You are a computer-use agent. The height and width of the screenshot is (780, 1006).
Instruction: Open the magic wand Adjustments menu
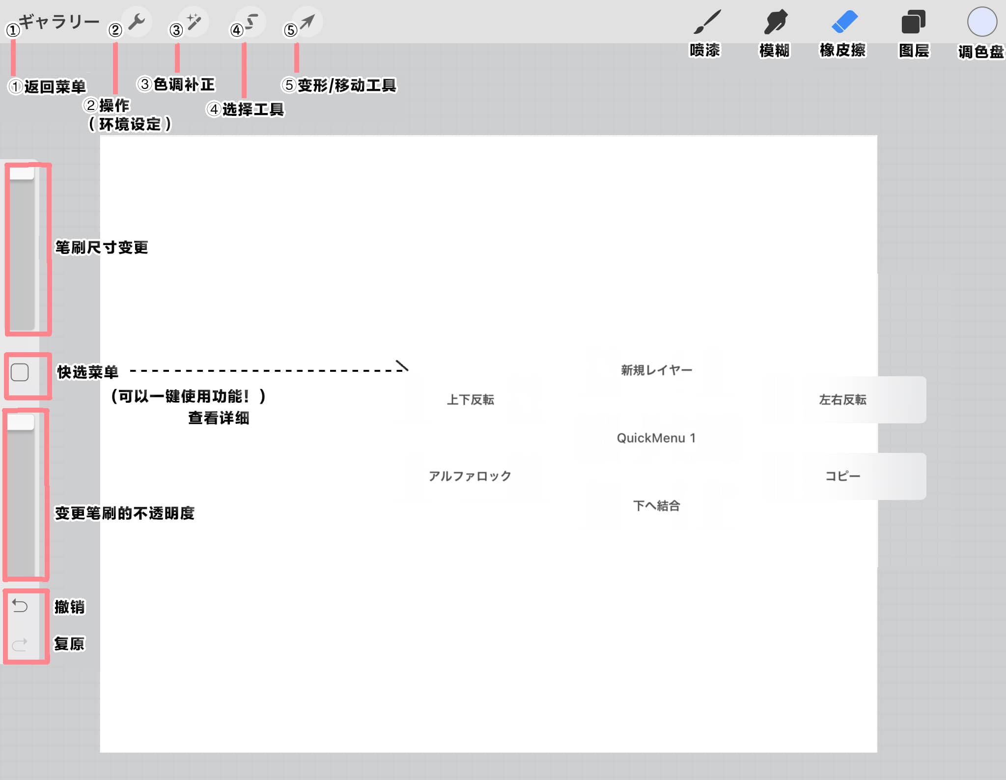click(x=194, y=22)
